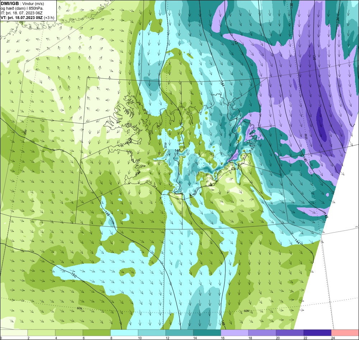
Task: Pick the 12–14 m/s teal legend swatch
Action: click(179, 333)
